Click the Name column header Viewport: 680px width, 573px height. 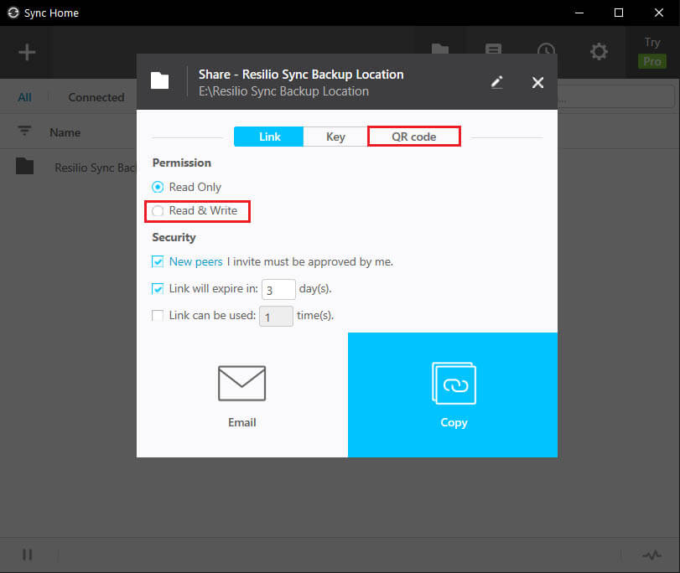coord(65,132)
